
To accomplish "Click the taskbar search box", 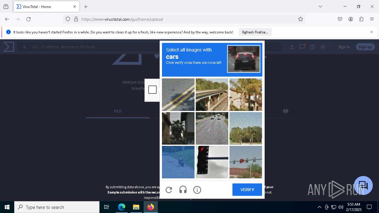I will pos(57,207).
